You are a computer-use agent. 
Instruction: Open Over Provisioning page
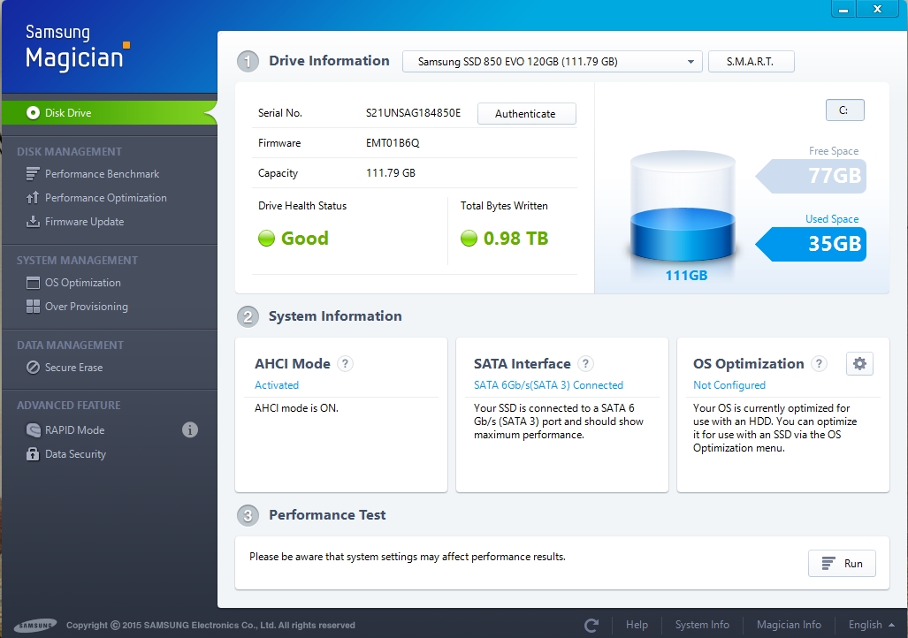[x=86, y=307]
